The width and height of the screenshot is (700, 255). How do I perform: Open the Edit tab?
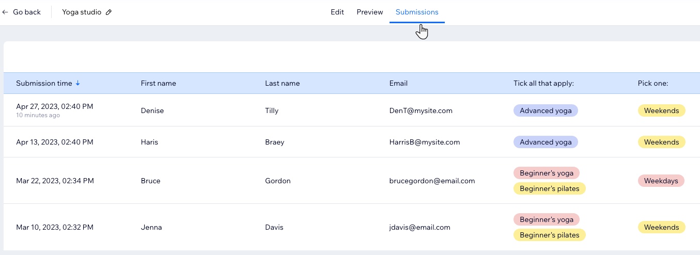[x=337, y=12]
